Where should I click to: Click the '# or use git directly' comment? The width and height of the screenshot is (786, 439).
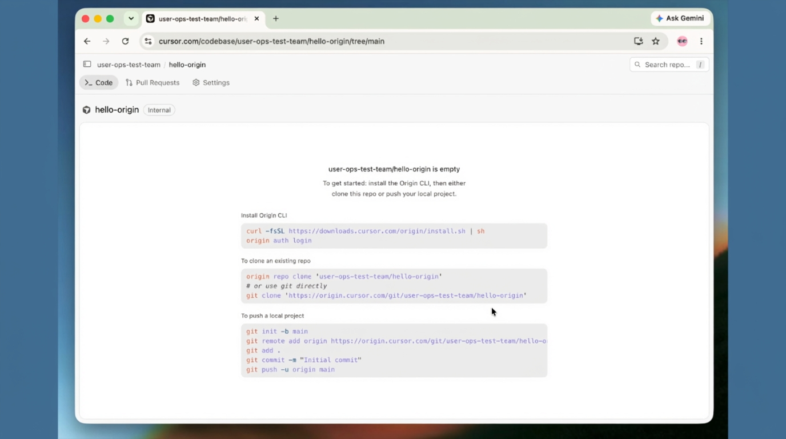pos(287,286)
